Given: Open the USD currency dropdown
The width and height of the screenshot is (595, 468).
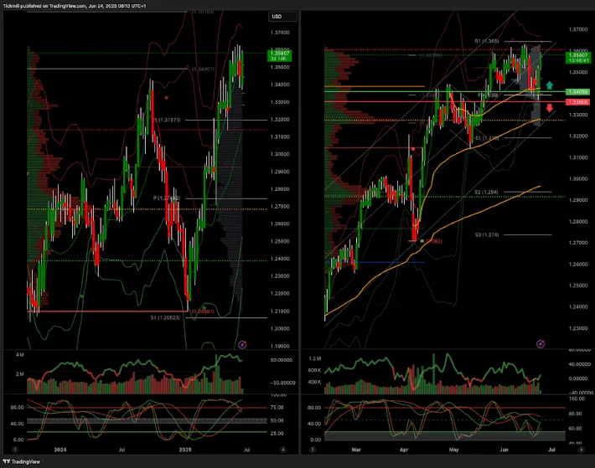Looking at the screenshot, I should [276, 17].
